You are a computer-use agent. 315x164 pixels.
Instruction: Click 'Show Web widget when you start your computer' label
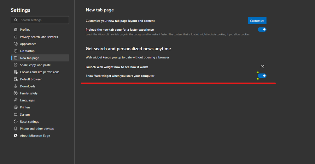[120, 76]
